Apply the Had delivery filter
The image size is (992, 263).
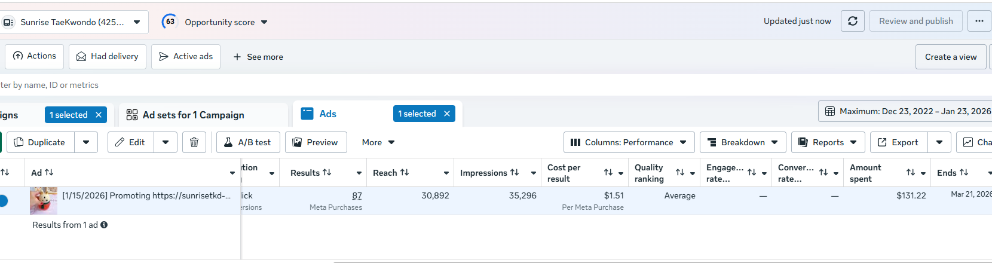(108, 56)
